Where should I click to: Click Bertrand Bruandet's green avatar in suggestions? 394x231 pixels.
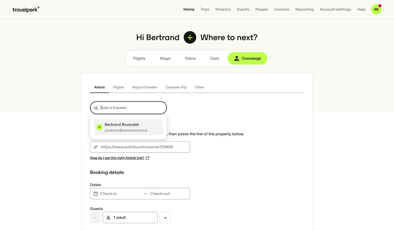coord(99,127)
